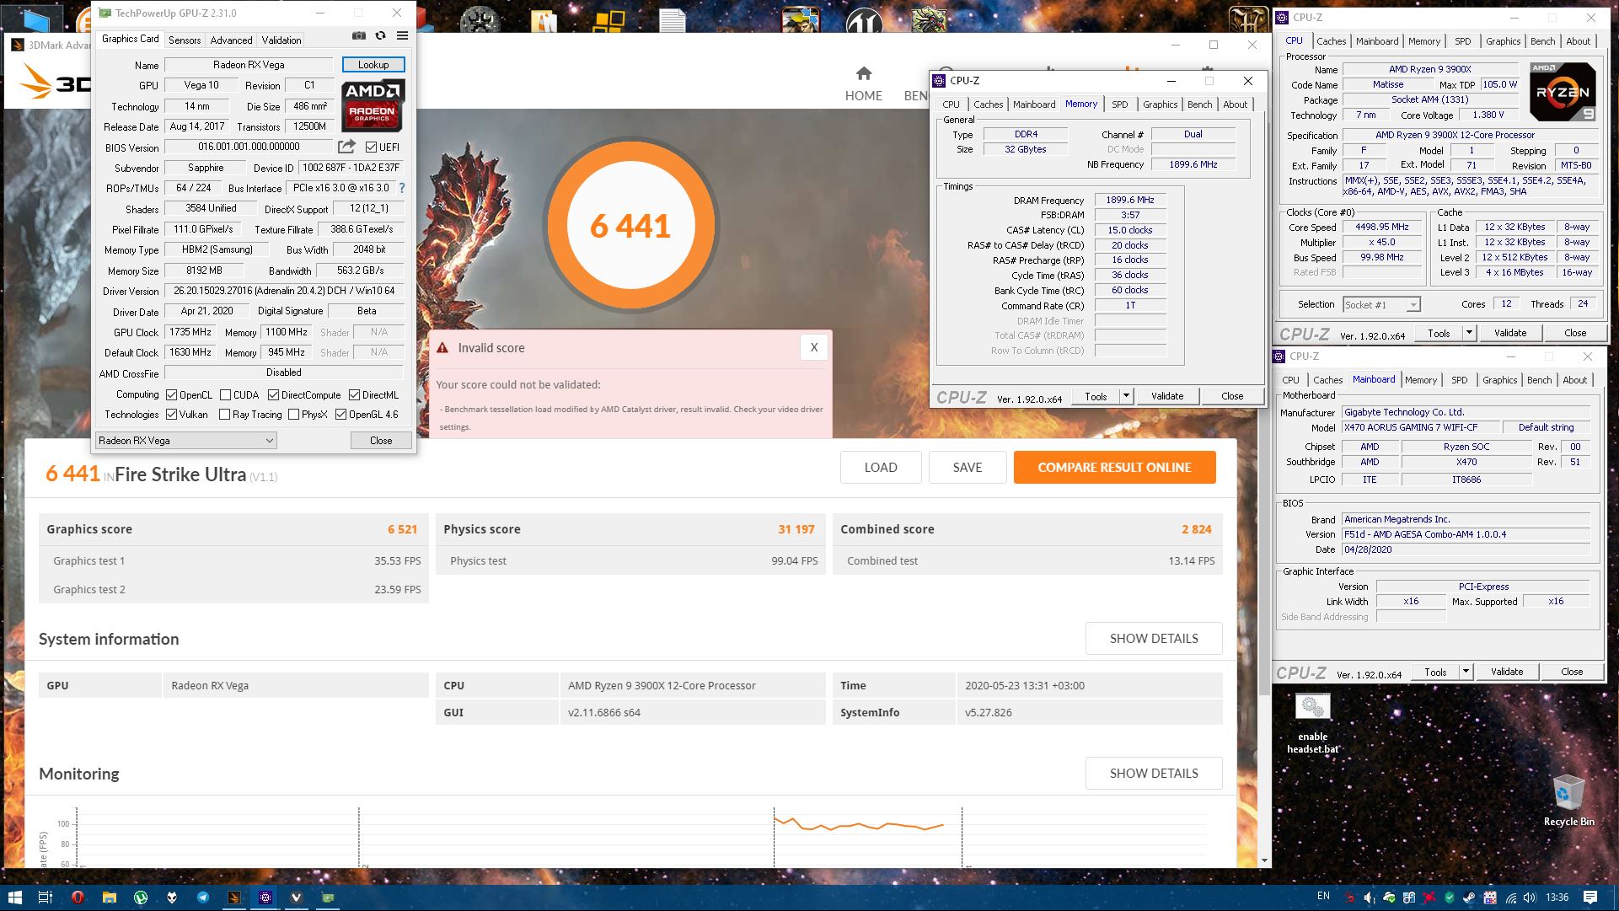
Task: Click COMPARE RESULT ONLINE button
Action: point(1114,467)
